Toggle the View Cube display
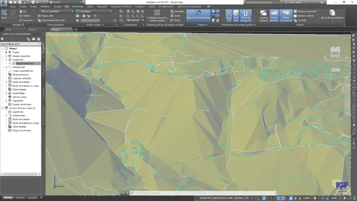The width and height of the screenshot is (357, 201). point(236,16)
